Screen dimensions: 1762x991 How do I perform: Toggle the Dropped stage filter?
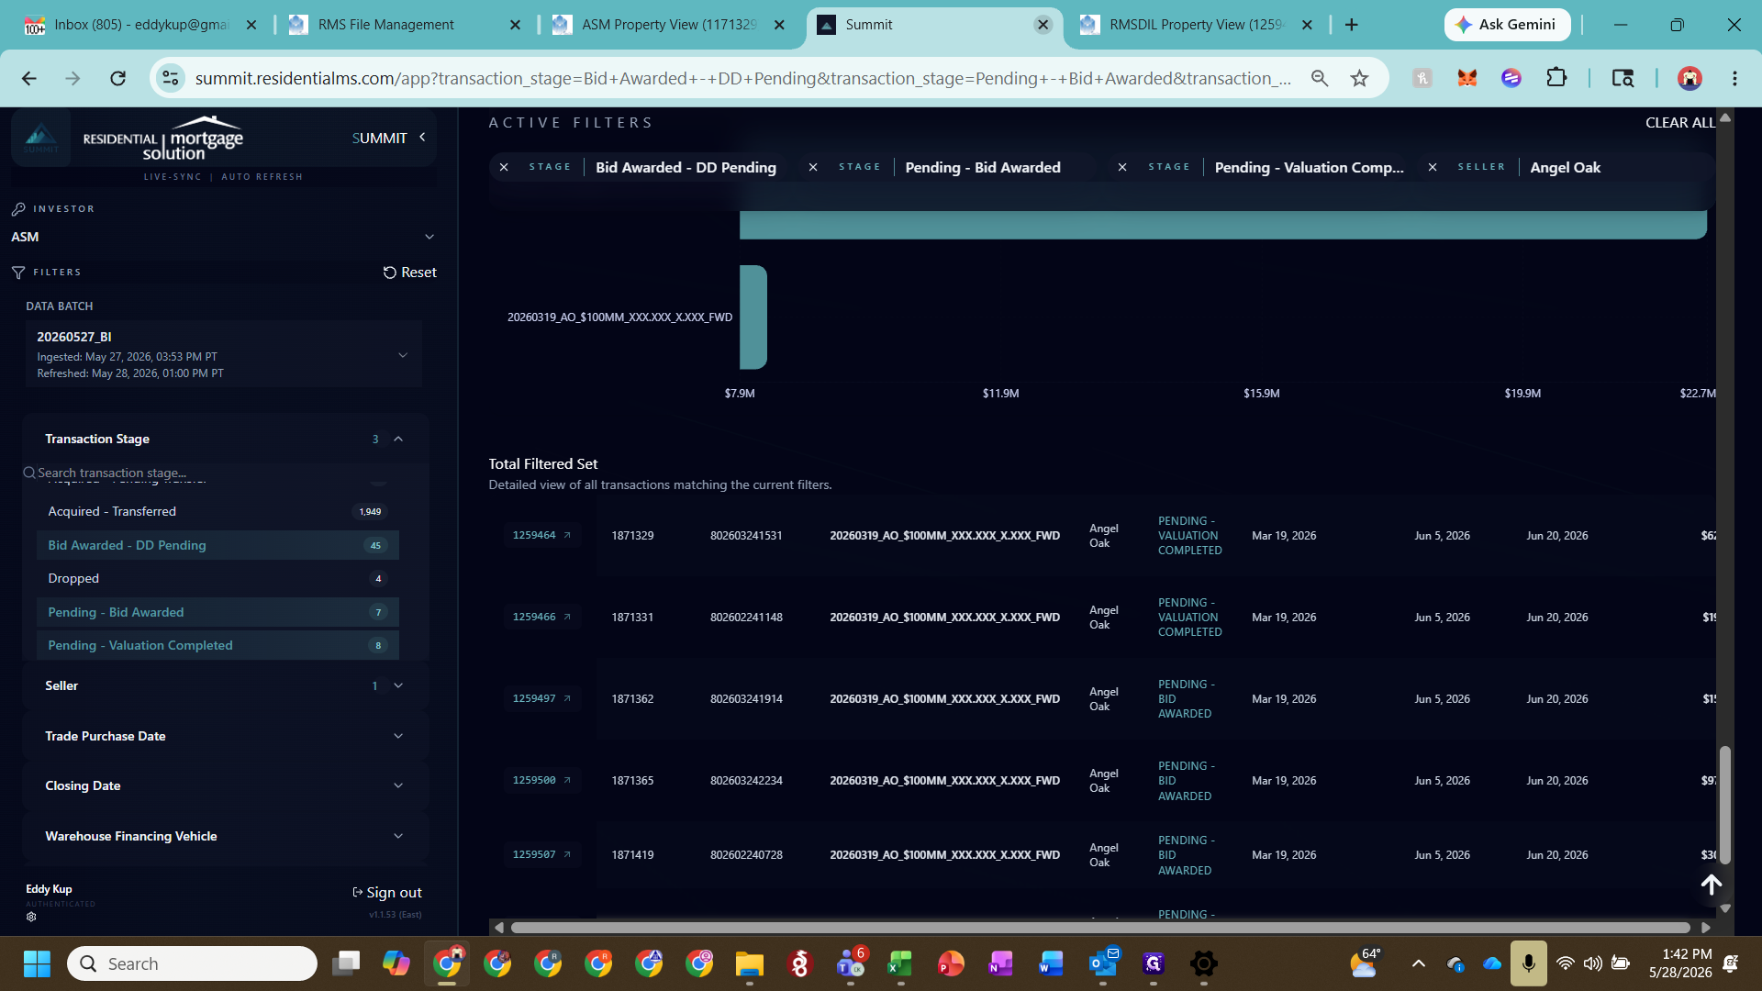click(217, 578)
